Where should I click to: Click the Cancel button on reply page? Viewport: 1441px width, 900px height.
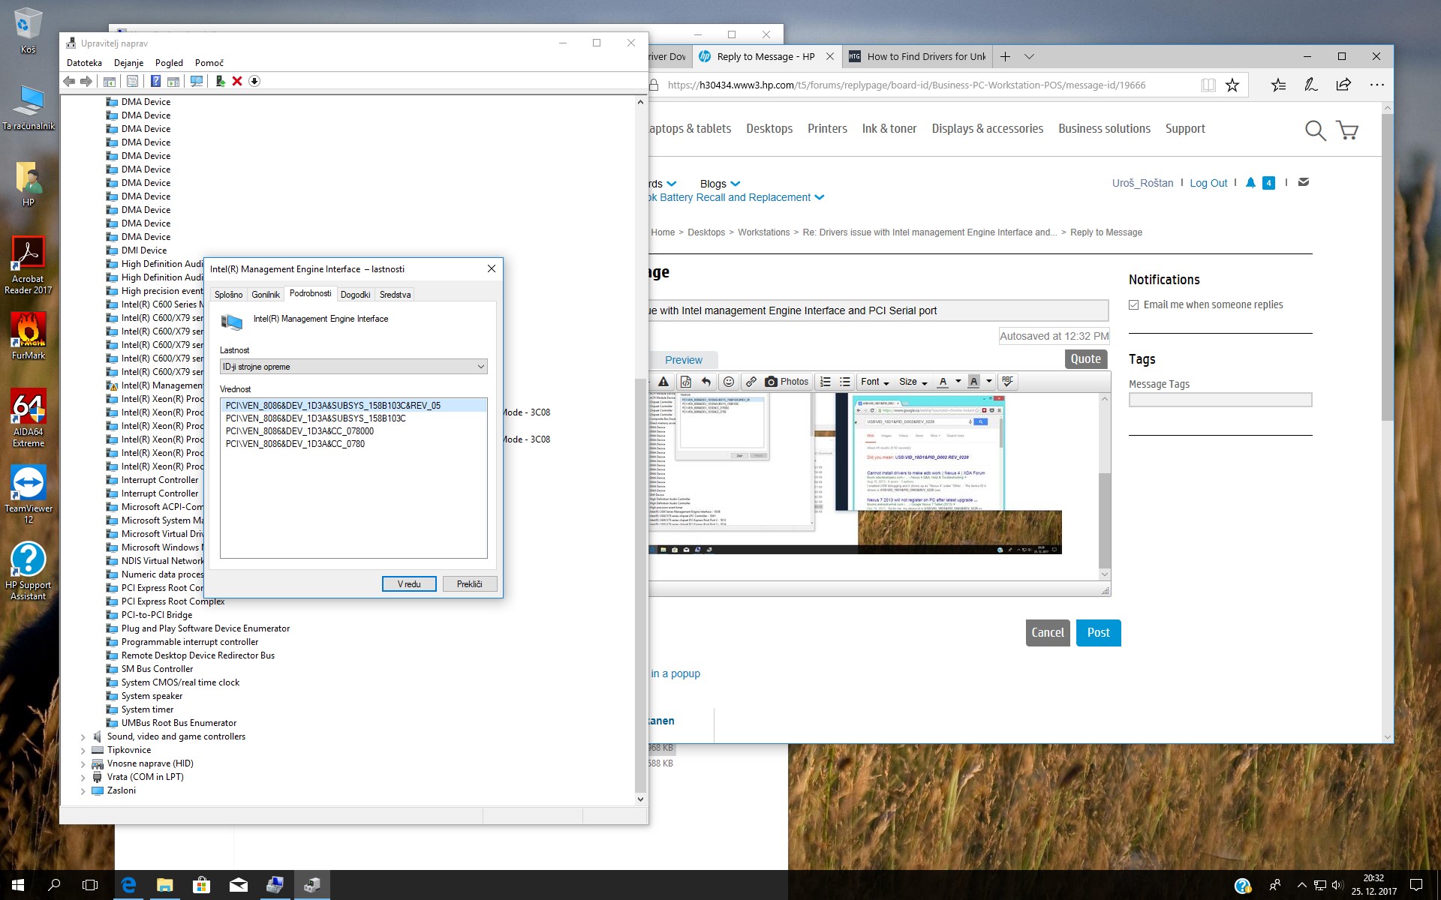(1048, 633)
